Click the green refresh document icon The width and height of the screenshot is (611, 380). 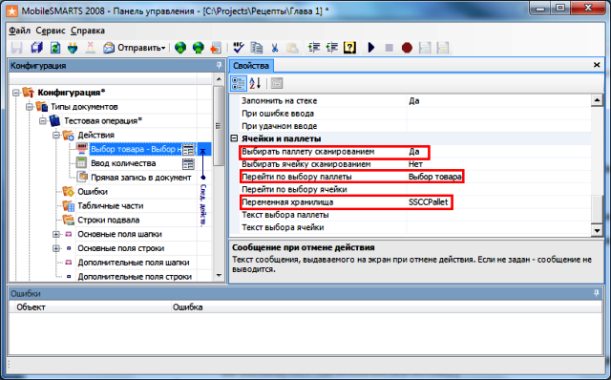click(55, 48)
